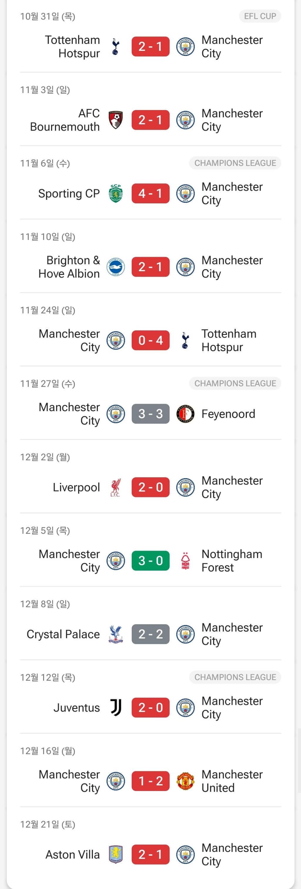301x889 pixels.
Task: Click the Nottingham Forest club crest
Action: pyautogui.click(x=185, y=561)
